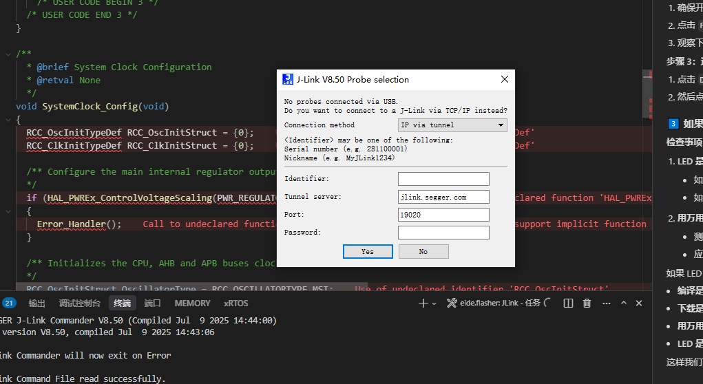Click RCC_ClkInitTypeDef type in code

click(74, 146)
